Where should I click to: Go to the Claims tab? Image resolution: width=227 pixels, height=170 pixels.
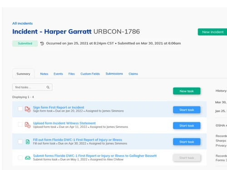point(133,74)
